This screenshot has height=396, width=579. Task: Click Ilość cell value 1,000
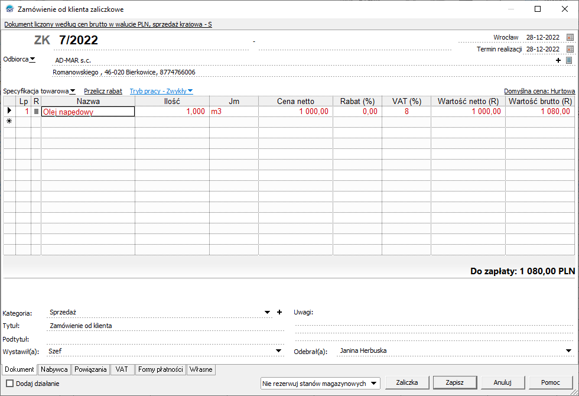pos(172,112)
